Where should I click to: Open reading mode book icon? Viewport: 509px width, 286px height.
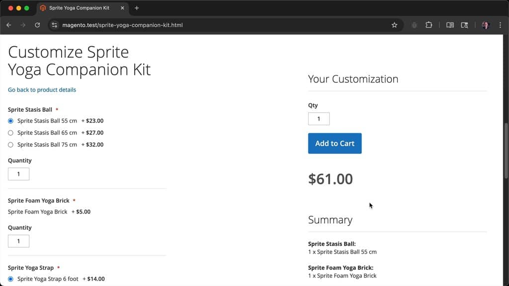coord(450,25)
